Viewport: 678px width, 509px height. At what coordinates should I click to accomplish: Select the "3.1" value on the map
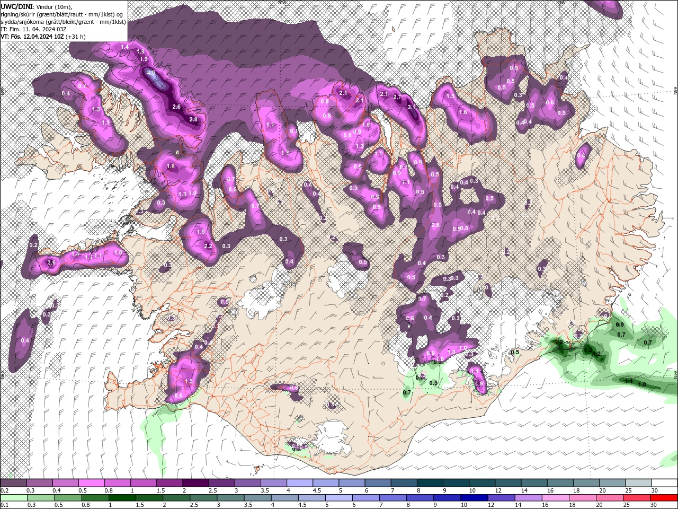tap(412, 107)
